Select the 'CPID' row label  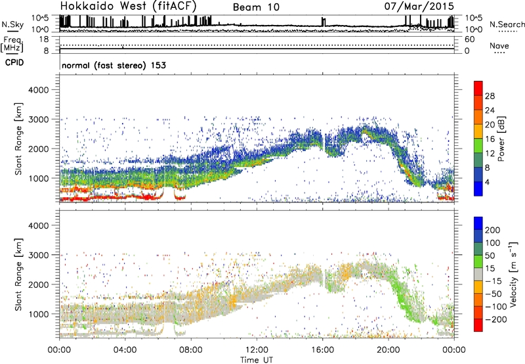14,62
